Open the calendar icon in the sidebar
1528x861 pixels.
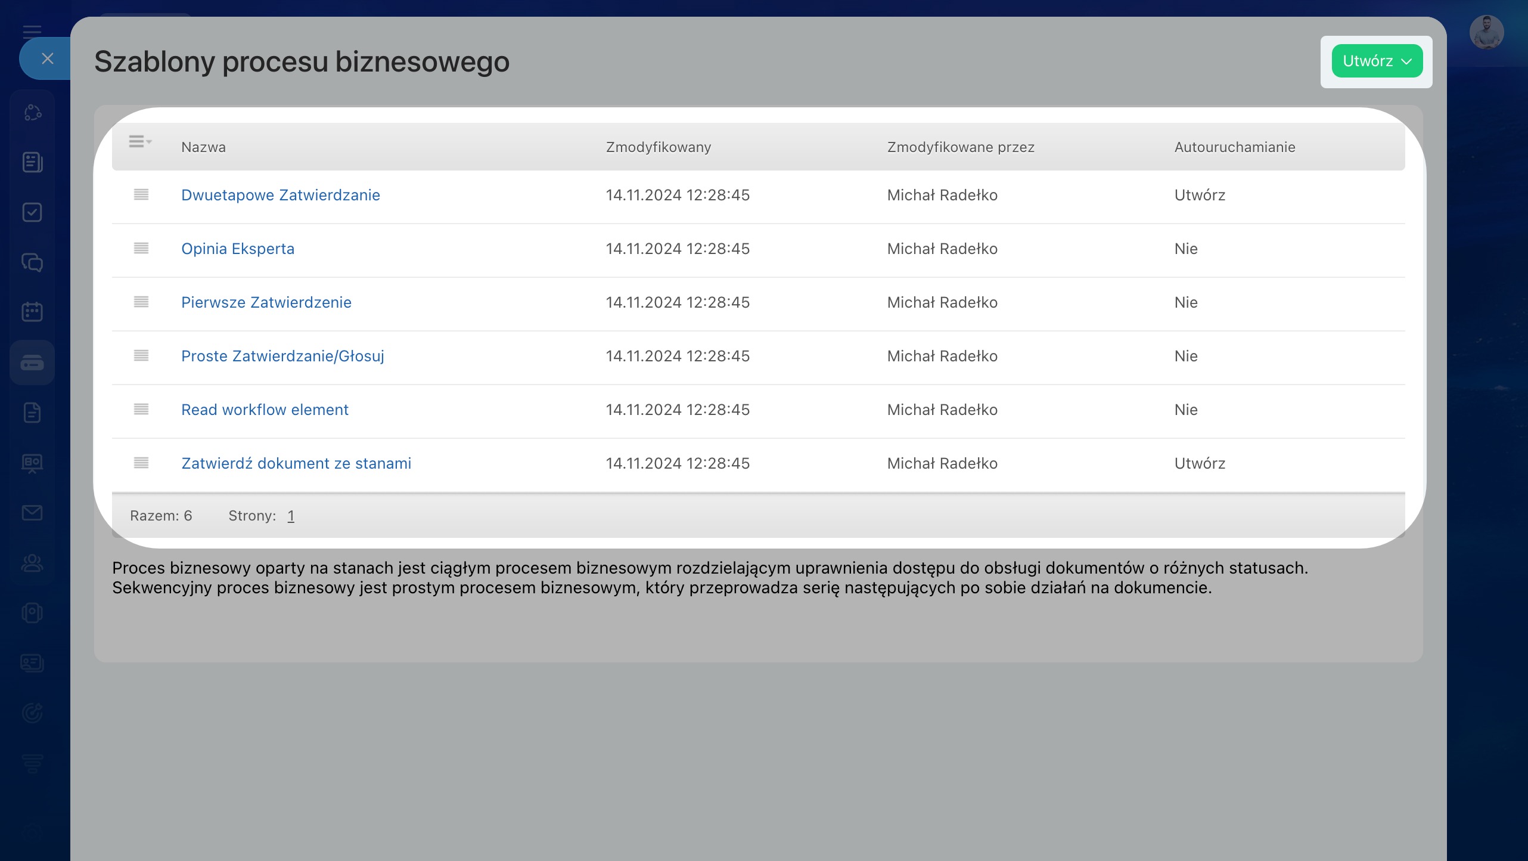(32, 311)
